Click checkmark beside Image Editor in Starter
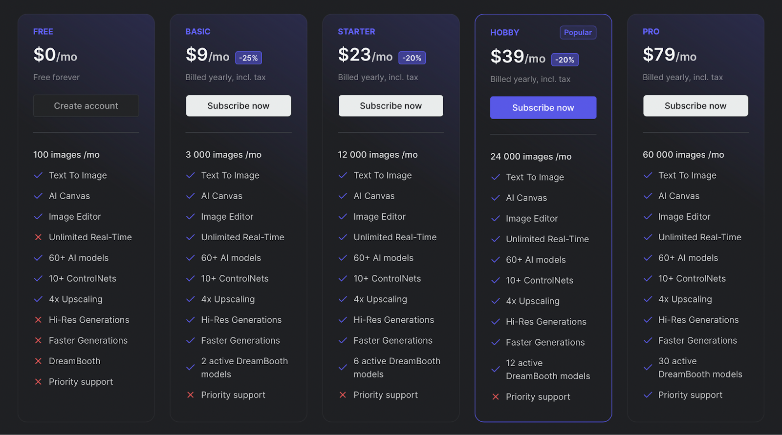The width and height of the screenshot is (782, 435). (x=343, y=217)
